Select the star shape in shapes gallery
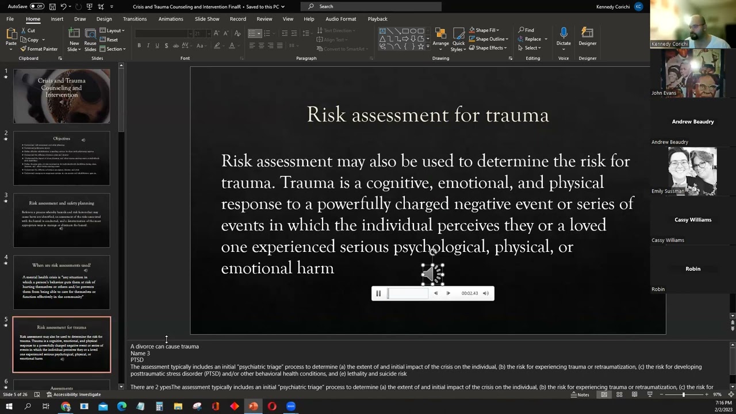 [420, 46]
